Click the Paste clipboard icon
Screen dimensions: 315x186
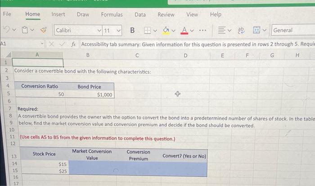[x=24, y=30]
